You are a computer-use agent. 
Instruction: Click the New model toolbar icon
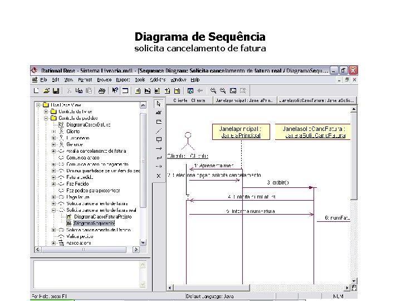[x=36, y=90]
